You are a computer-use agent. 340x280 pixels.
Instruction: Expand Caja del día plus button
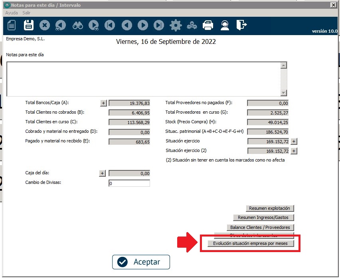(x=102, y=173)
